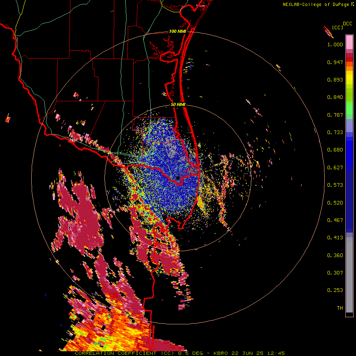Select the 0.413 scale value
Image resolution: width=356 pixels, height=356 pixels.
[335, 238]
